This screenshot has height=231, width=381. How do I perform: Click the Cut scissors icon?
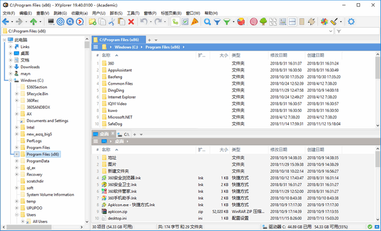pos(112,22)
